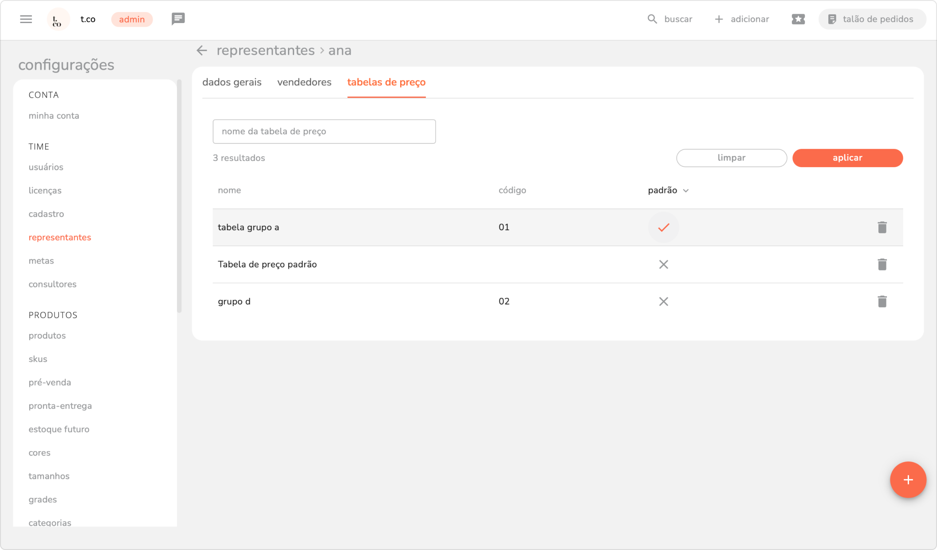Set Tabela de preço padrão as default
This screenshot has width=937, height=550.
coord(663,264)
